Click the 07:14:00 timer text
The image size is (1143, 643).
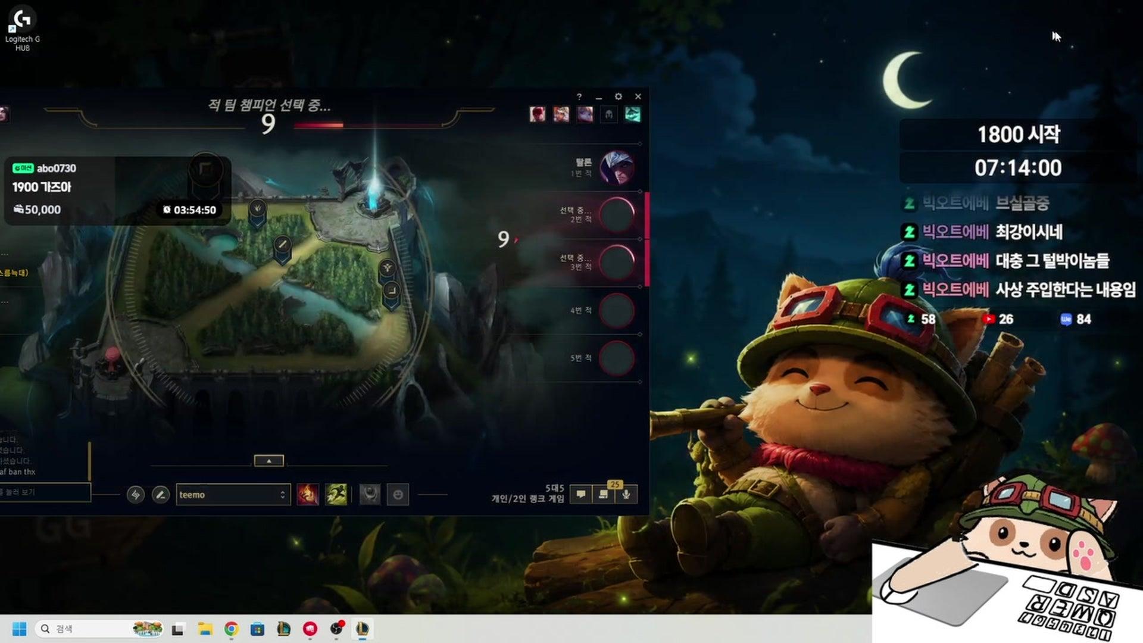point(1018,168)
